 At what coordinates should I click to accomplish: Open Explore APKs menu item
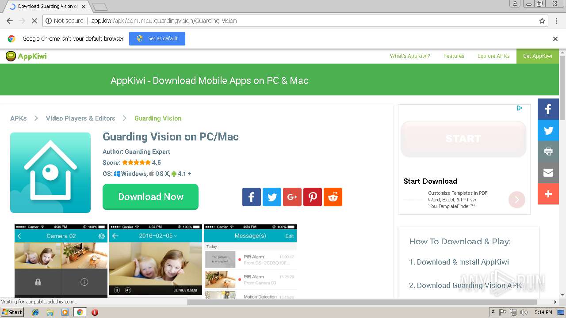pyautogui.click(x=493, y=56)
